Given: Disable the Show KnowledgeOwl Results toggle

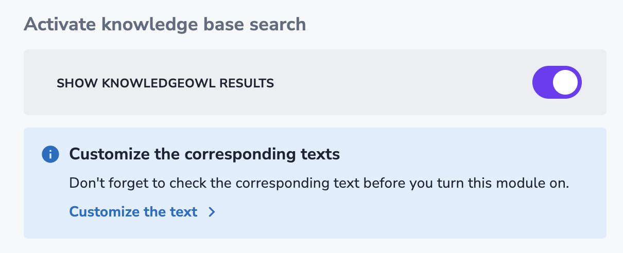Looking at the screenshot, I should point(557,82).
